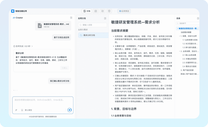The width and height of the screenshot is (208, 127).
Task: Click the paperclip attachment icon
Action: [16, 110]
